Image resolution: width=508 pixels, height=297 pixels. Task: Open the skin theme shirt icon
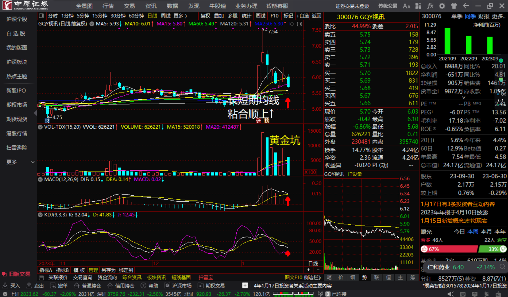click(454, 6)
